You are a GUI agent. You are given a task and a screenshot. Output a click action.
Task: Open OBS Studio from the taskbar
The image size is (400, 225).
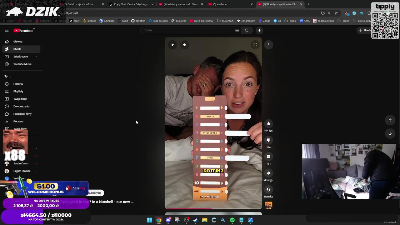click(x=187, y=220)
